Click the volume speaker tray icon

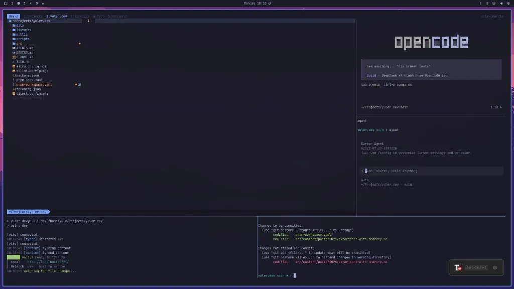point(501,4)
